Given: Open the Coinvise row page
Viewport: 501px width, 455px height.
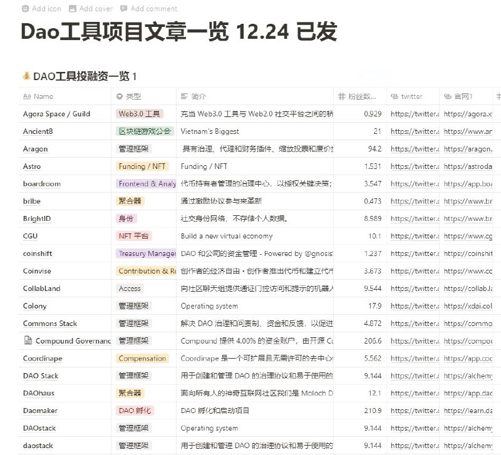Looking at the screenshot, I should click(37, 271).
